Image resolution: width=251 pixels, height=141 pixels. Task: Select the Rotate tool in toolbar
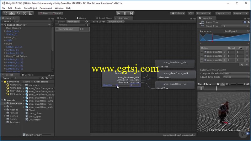coord(18,13)
